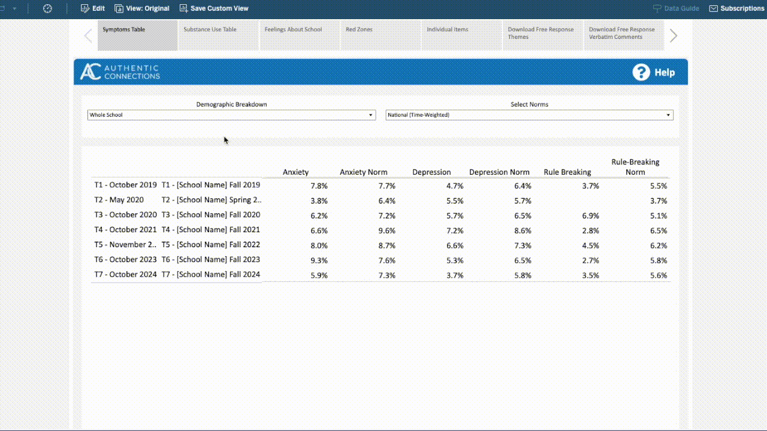
Task: Open the View: Original option
Action: coord(142,8)
